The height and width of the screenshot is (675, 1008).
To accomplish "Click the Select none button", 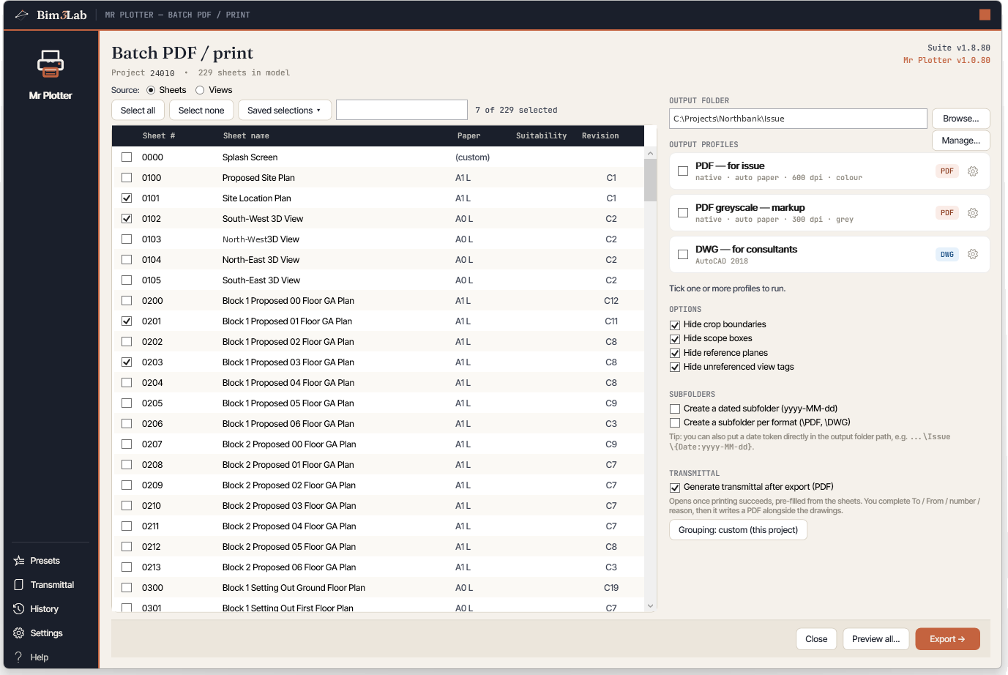I will click(201, 111).
